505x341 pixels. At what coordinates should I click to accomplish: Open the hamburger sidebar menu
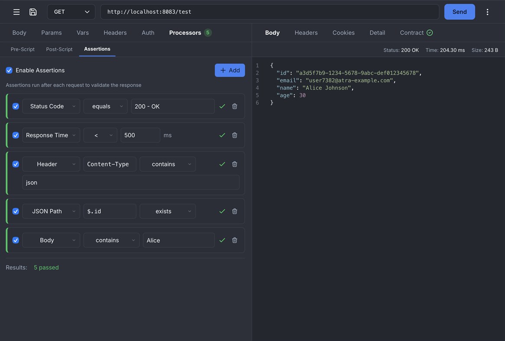pos(16,12)
